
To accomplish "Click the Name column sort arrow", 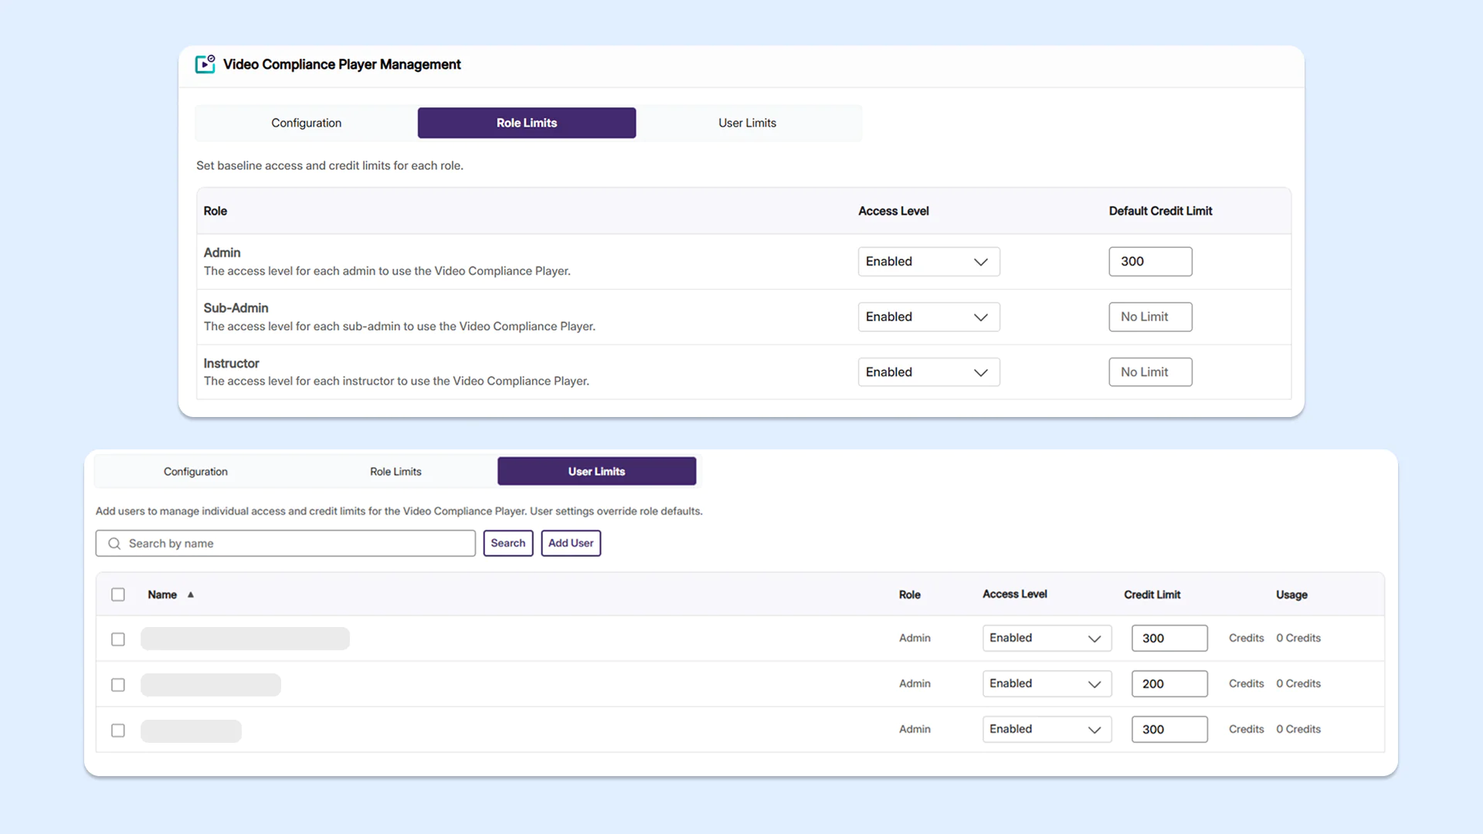I will tap(191, 595).
